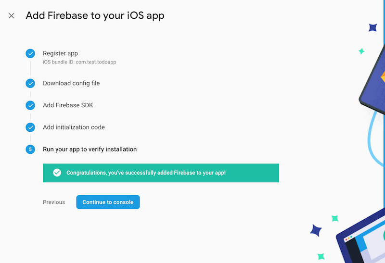
Task: Close the Add Firebase dialog
Action: click(11, 16)
